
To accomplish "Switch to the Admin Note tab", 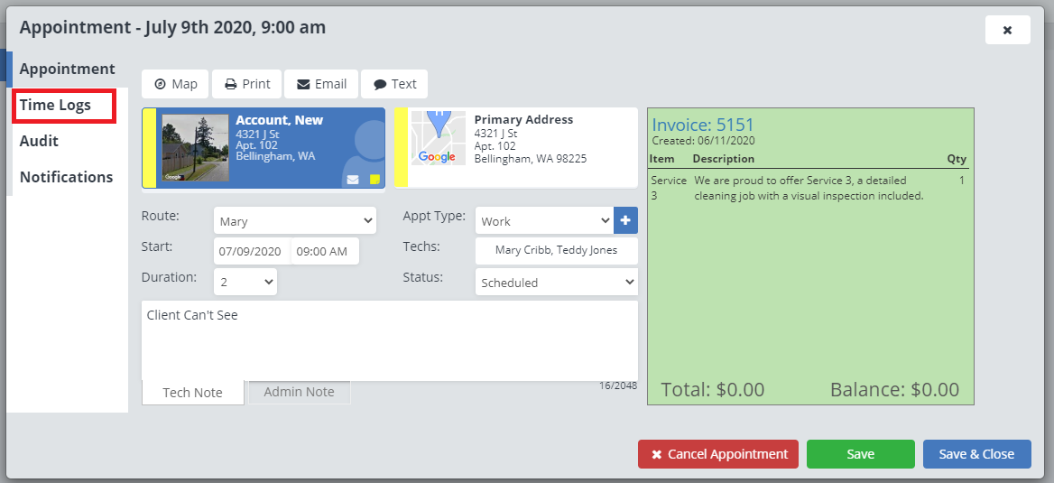I will 299,392.
